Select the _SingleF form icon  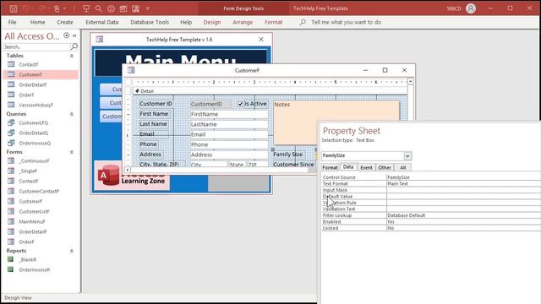coord(11,171)
